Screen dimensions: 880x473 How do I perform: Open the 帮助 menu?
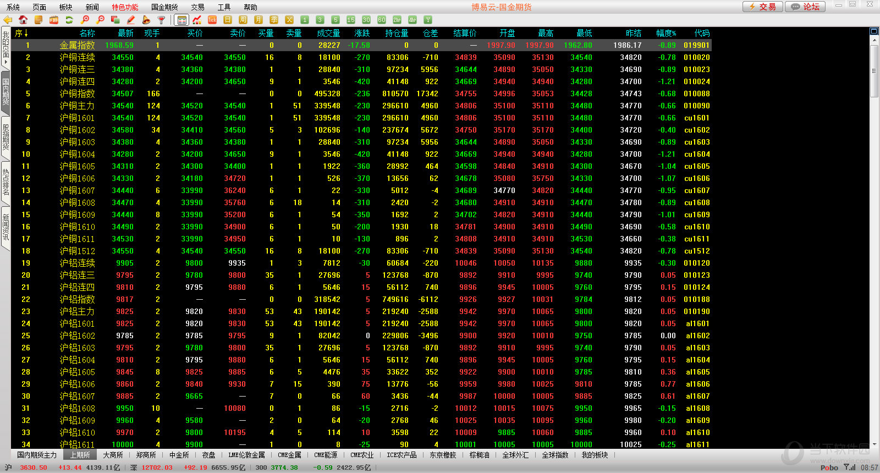251,7
